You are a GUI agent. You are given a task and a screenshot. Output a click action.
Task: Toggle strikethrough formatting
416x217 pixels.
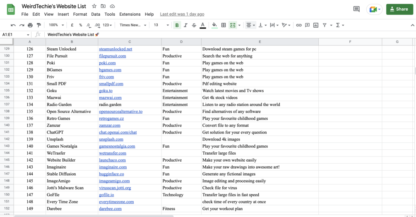click(194, 25)
